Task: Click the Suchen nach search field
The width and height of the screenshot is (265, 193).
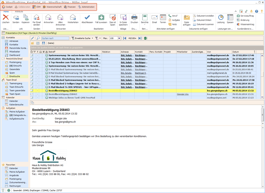Action: 55,38
